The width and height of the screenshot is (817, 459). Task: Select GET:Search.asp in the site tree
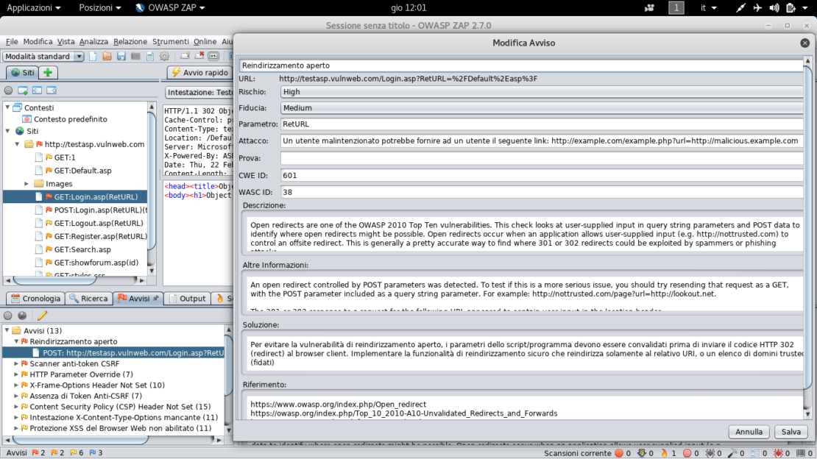pos(82,249)
